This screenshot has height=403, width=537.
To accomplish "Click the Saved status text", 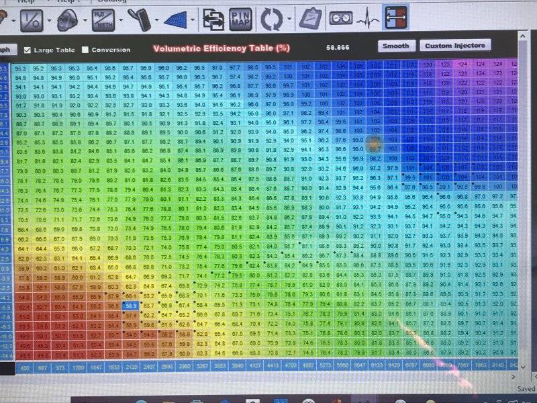I will click(x=527, y=389).
